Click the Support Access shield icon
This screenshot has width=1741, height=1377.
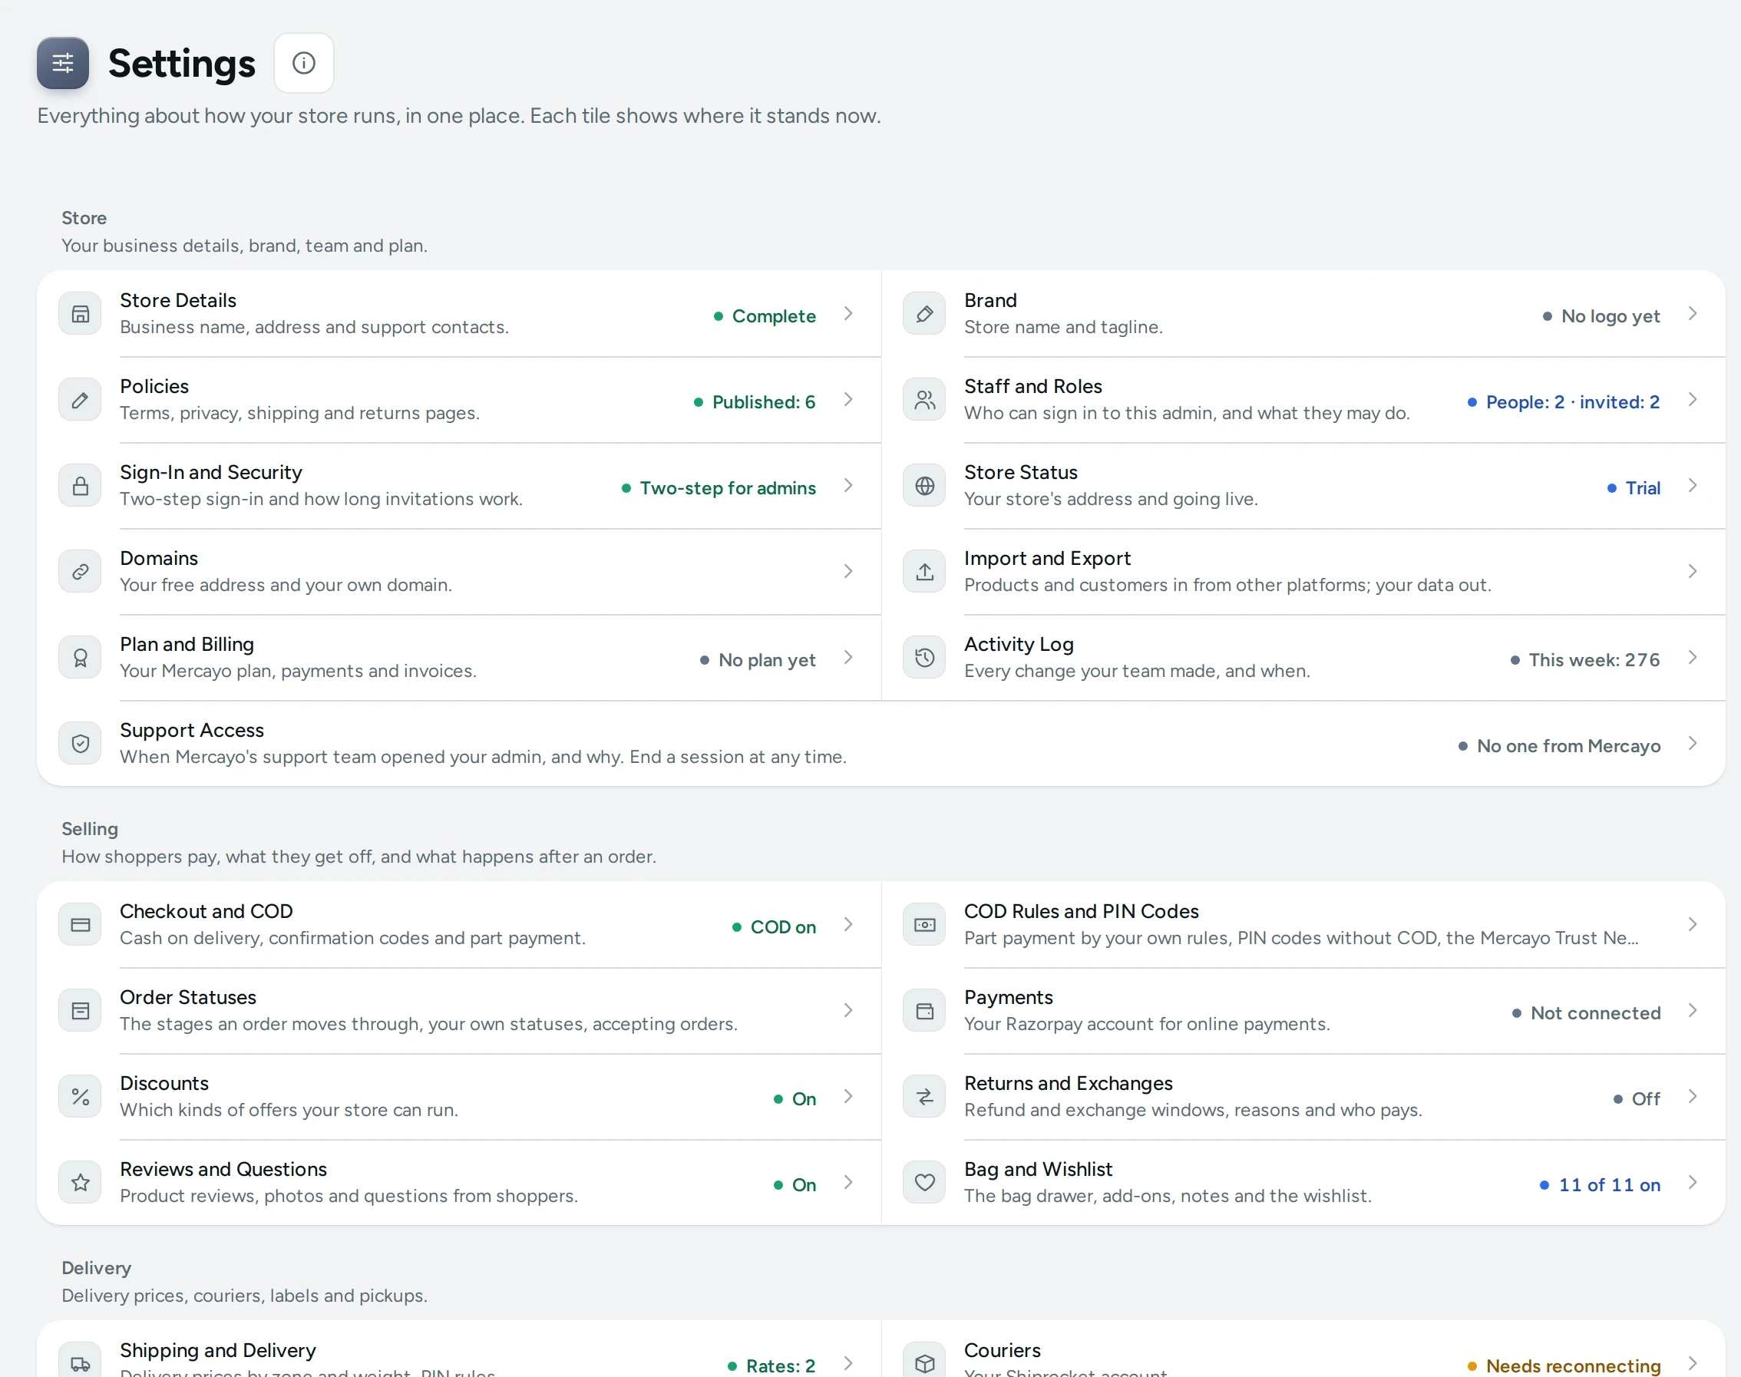[80, 743]
